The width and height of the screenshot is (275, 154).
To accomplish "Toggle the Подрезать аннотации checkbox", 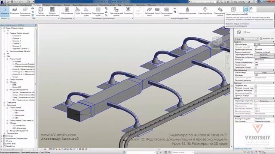I will click(256, 91).
